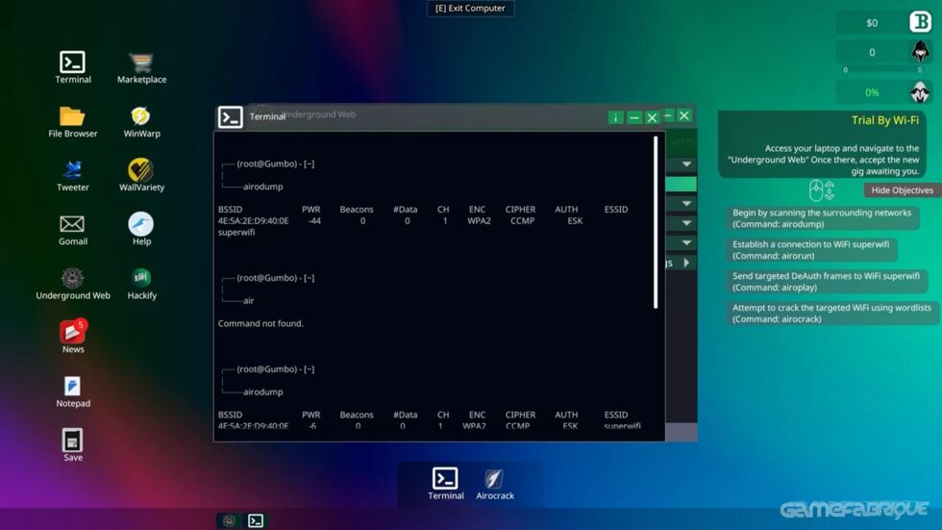The width and height of the screenshot is (942, 530).
Task: Click the masked face icon beside 0%
Action: click(x=920, y=92)
